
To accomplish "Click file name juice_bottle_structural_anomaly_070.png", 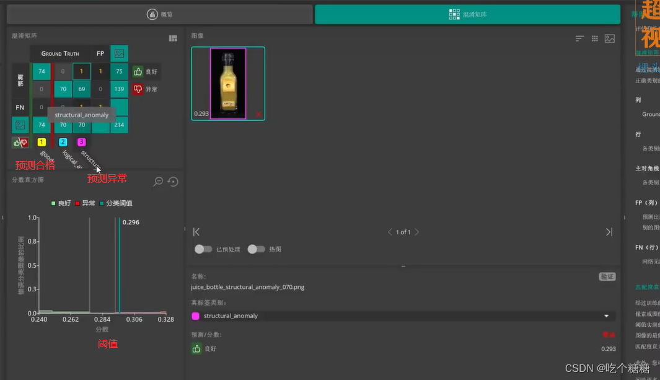I will 247,287.
